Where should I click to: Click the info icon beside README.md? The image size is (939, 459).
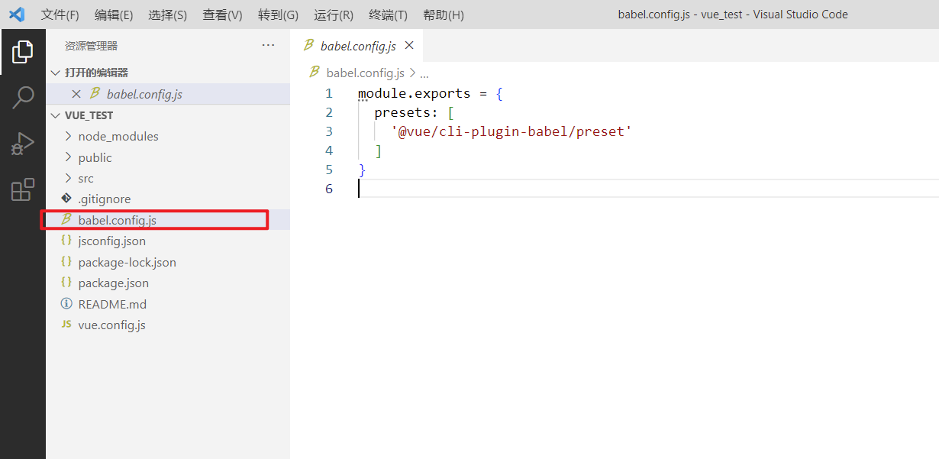point(66,304)
